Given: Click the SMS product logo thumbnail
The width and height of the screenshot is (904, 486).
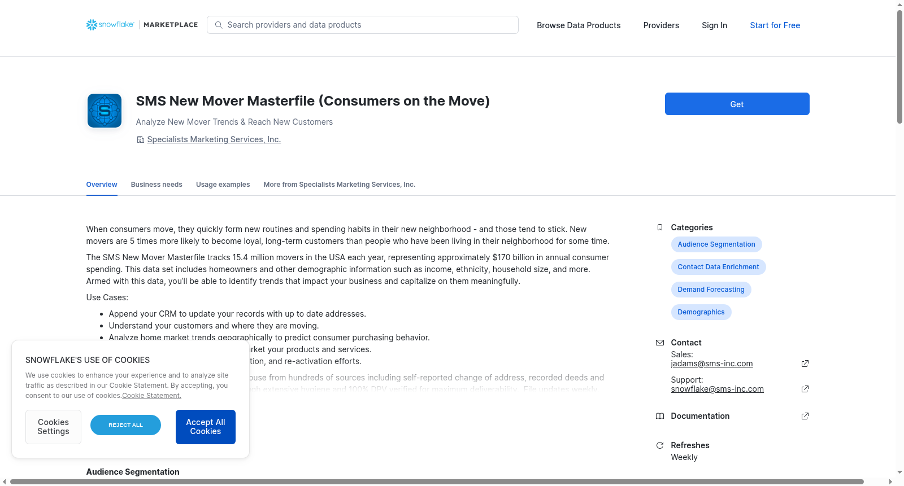Looking at the screenshot, I should point(105,111).
